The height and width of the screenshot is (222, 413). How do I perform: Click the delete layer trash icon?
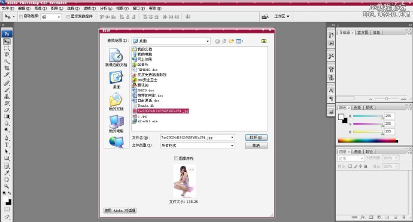(403, 217)
